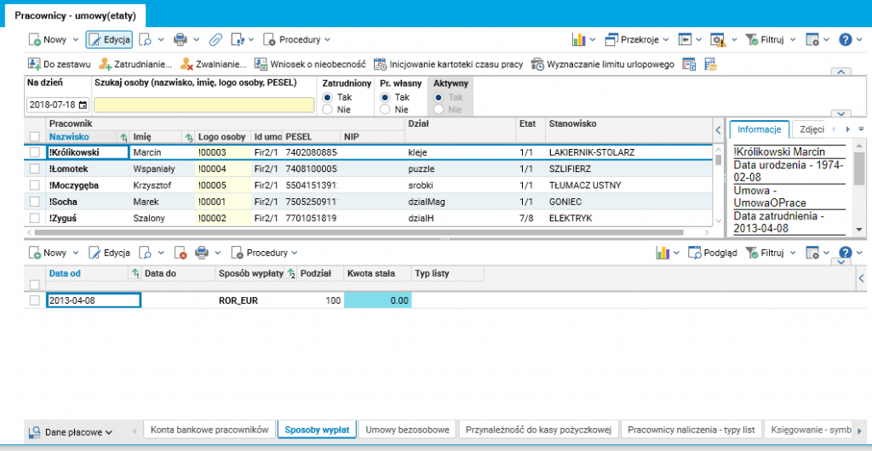Image resolution: width=872 pixels, height=451 pixels.
Task: Click the Podgląd button
Action: (713, 253)
